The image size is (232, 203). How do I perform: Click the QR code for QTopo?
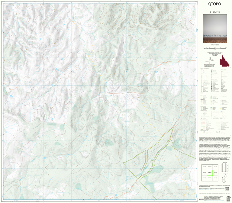click(x=227, y=189)
